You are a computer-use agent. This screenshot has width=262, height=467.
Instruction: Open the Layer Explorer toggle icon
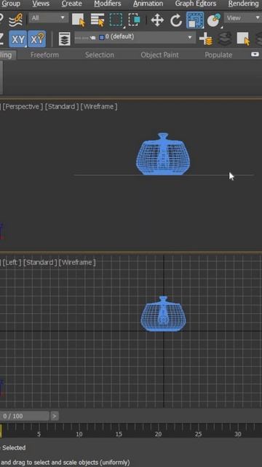pyautogui.click(x=64, y=39)
